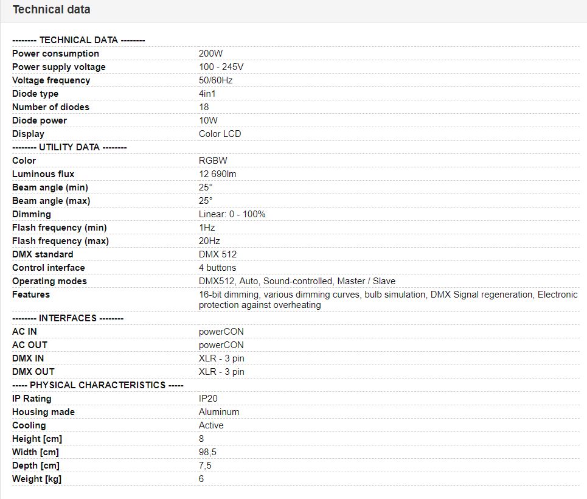
Task: Click the 'DMX512, Auto, Sound-controlled' modes value
Action: coord(297,281)
